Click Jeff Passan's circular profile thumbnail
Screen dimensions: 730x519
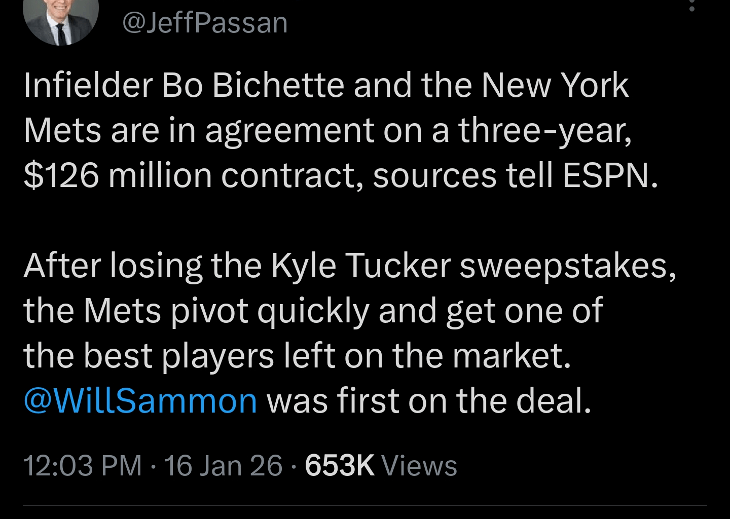coord(61,20)
